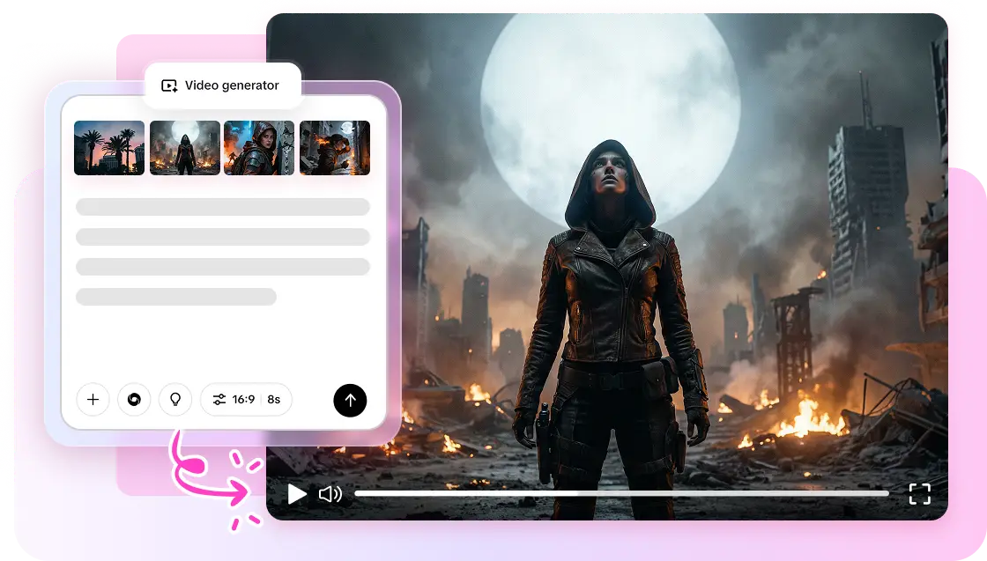Select the Video generator tab
The image size is (987, 561).
coord(222,85)
